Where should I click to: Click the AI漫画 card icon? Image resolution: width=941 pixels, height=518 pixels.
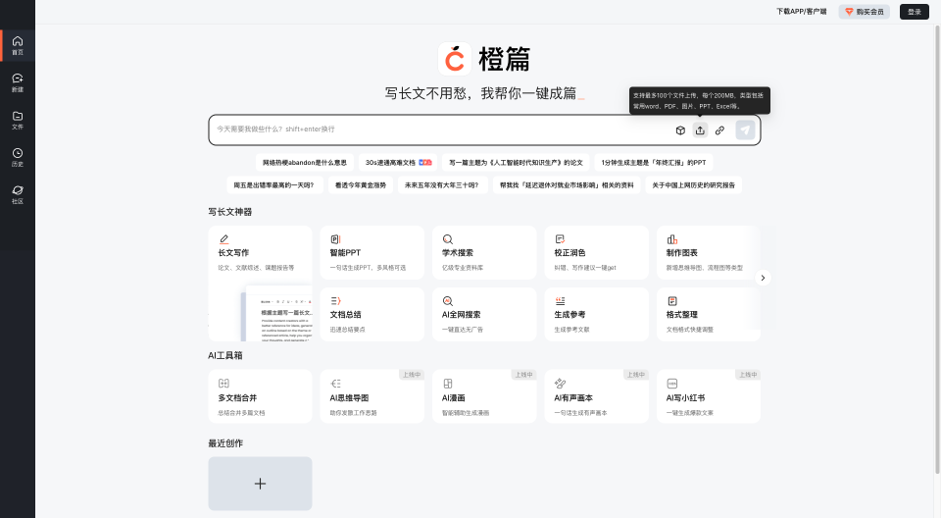click(x=448, y=384)
